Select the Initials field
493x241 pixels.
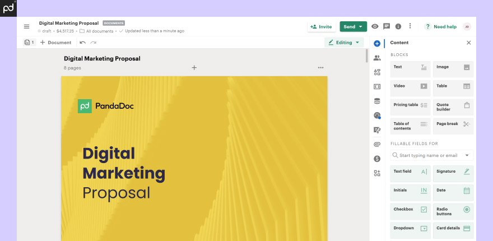[x=410, y=193]
